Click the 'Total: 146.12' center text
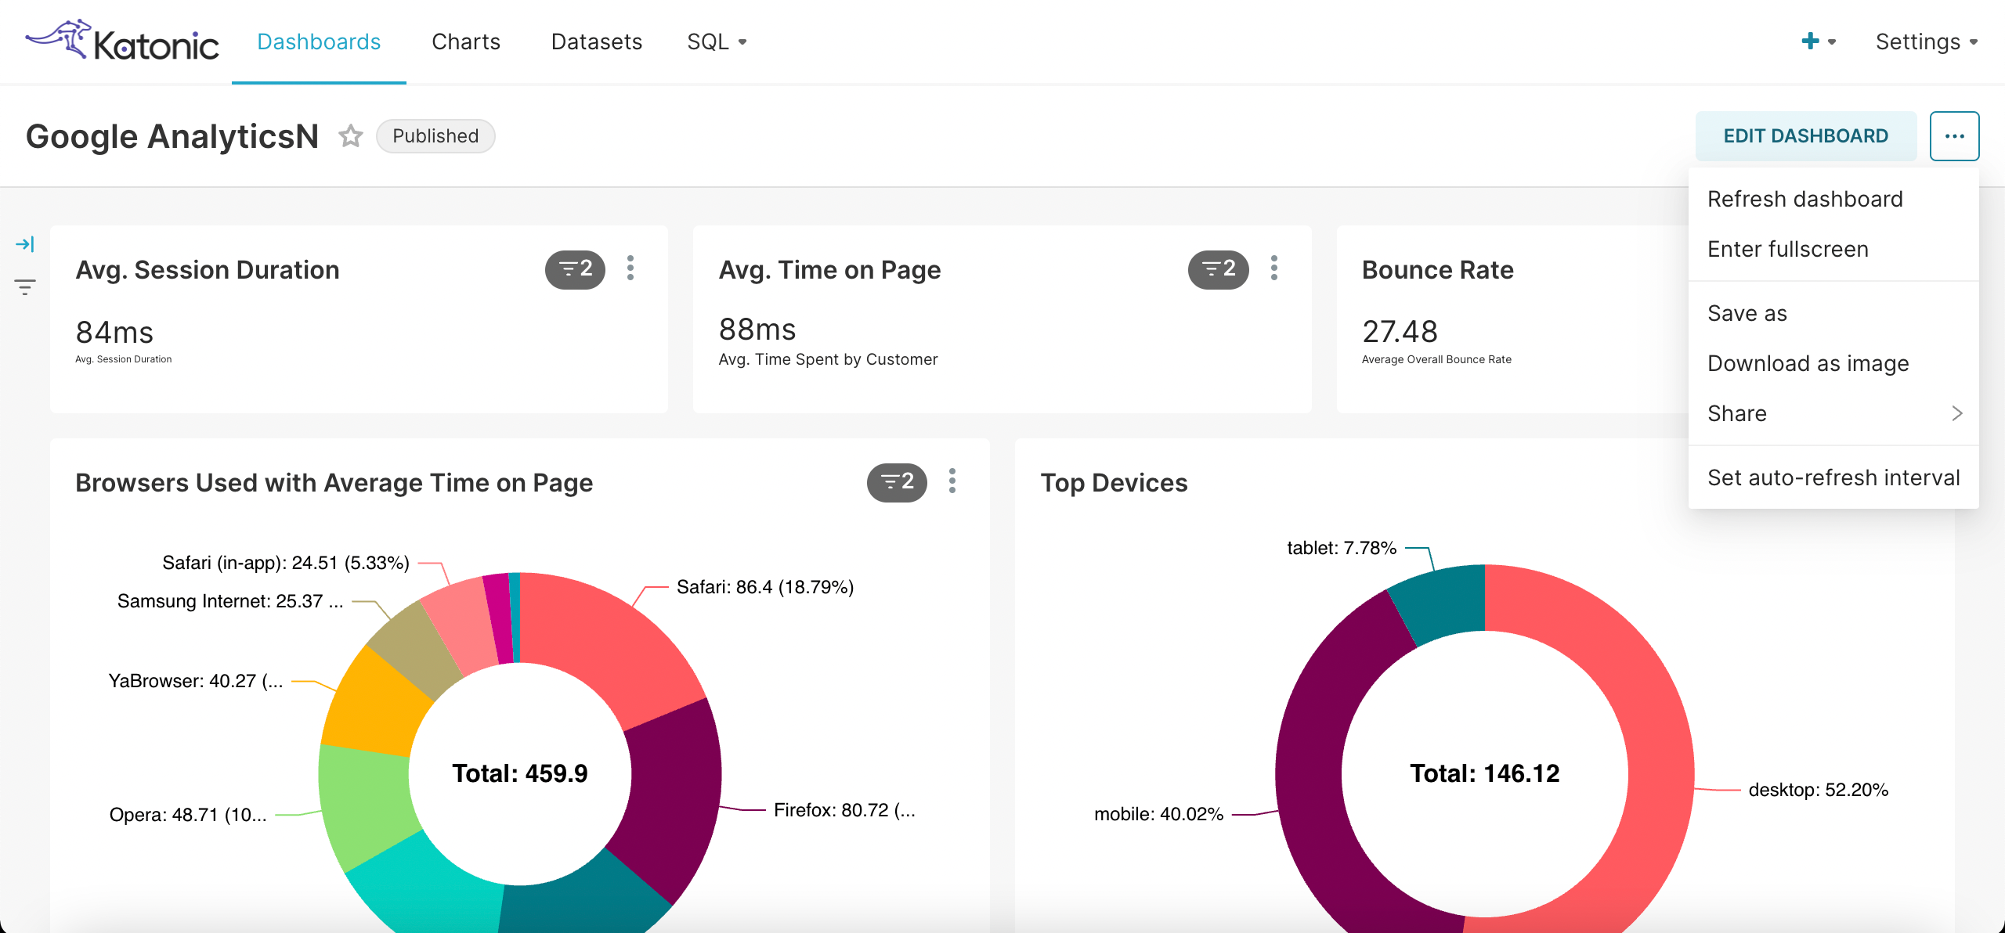 1485,773
